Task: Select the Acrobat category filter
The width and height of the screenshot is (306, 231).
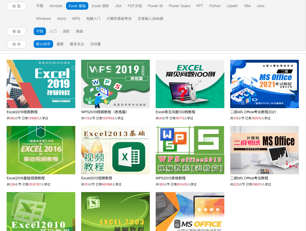Action: [x=56, y=6]
